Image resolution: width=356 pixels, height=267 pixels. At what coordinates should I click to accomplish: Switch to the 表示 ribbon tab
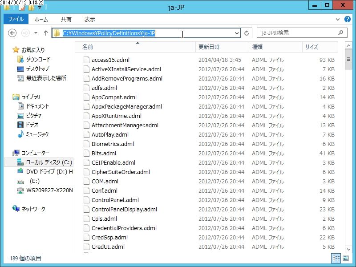(90, 19)
